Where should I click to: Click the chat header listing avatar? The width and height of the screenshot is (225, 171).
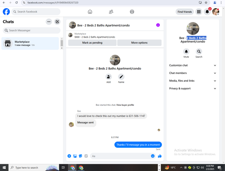click(x=72, y=25)
